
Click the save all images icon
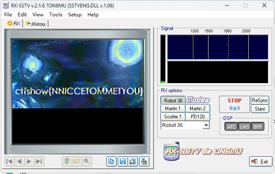[133, 162]
